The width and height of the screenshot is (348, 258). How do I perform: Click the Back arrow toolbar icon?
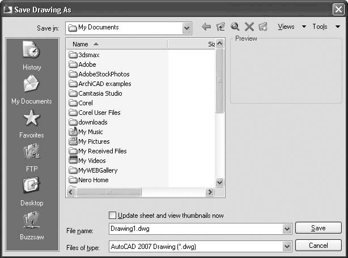[206, 27]
